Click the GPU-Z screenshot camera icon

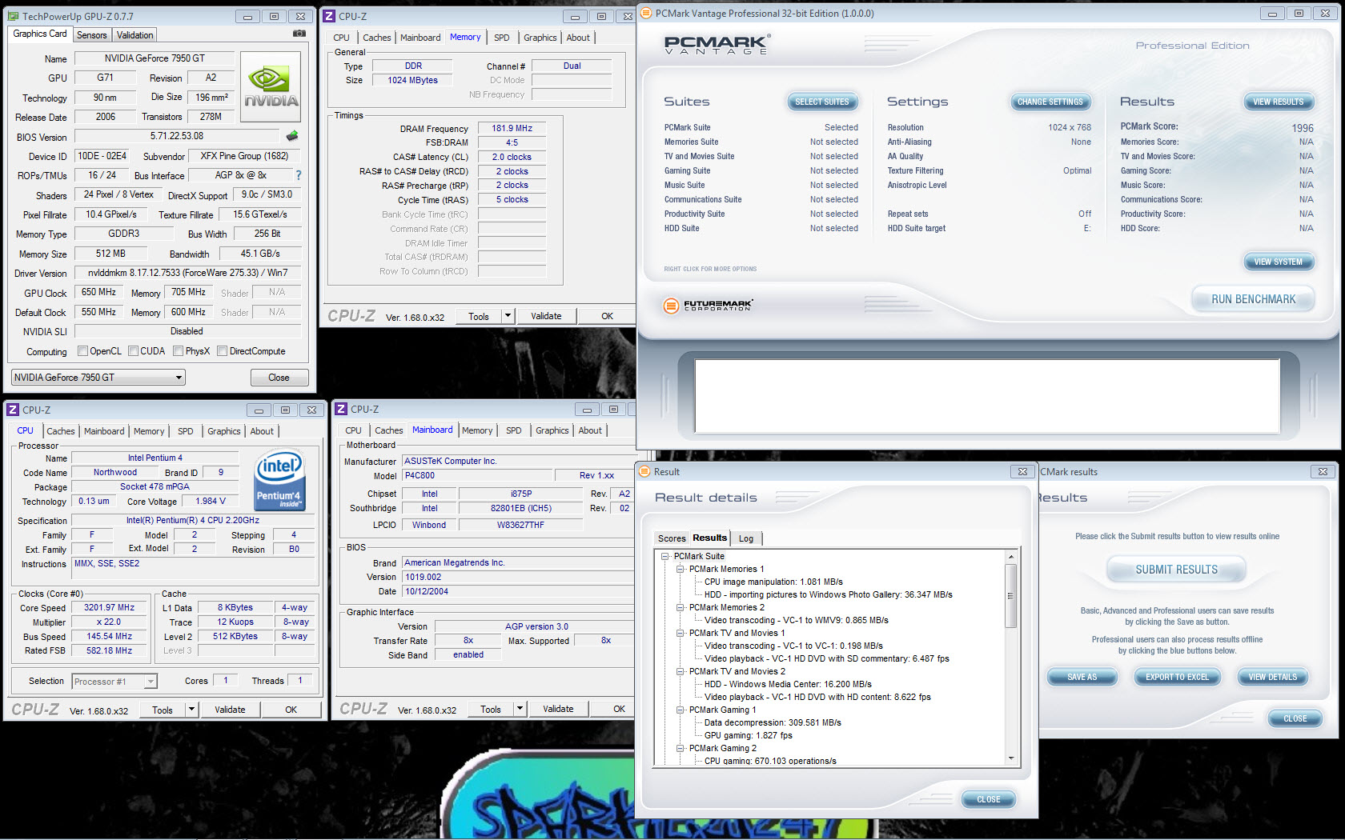(299, 34)
